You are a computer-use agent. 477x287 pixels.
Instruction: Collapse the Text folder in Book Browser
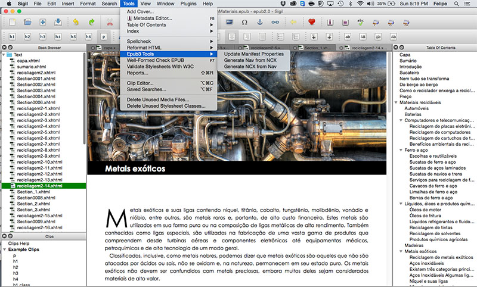coord(4,55)
